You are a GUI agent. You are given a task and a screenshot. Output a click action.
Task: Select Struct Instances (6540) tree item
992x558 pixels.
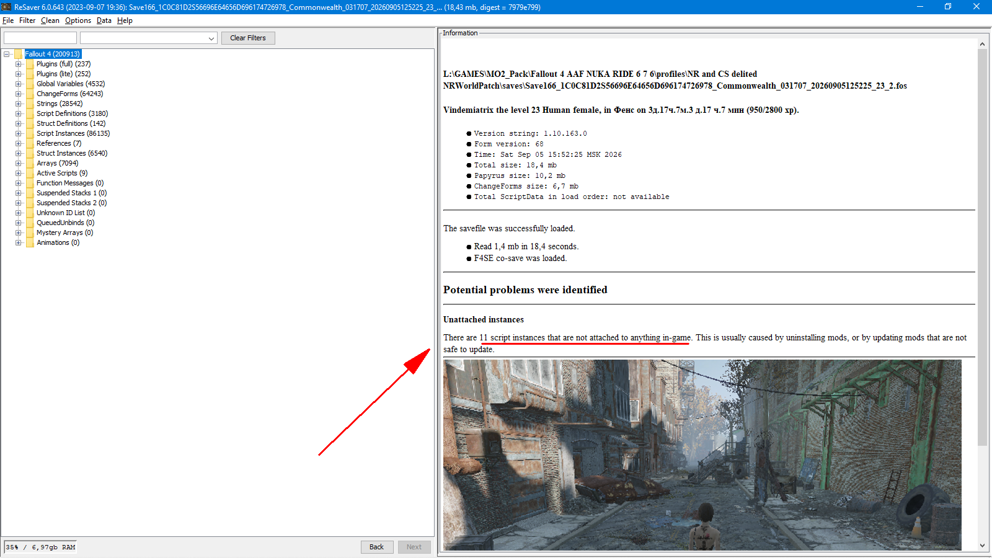[x=72, y=153]
